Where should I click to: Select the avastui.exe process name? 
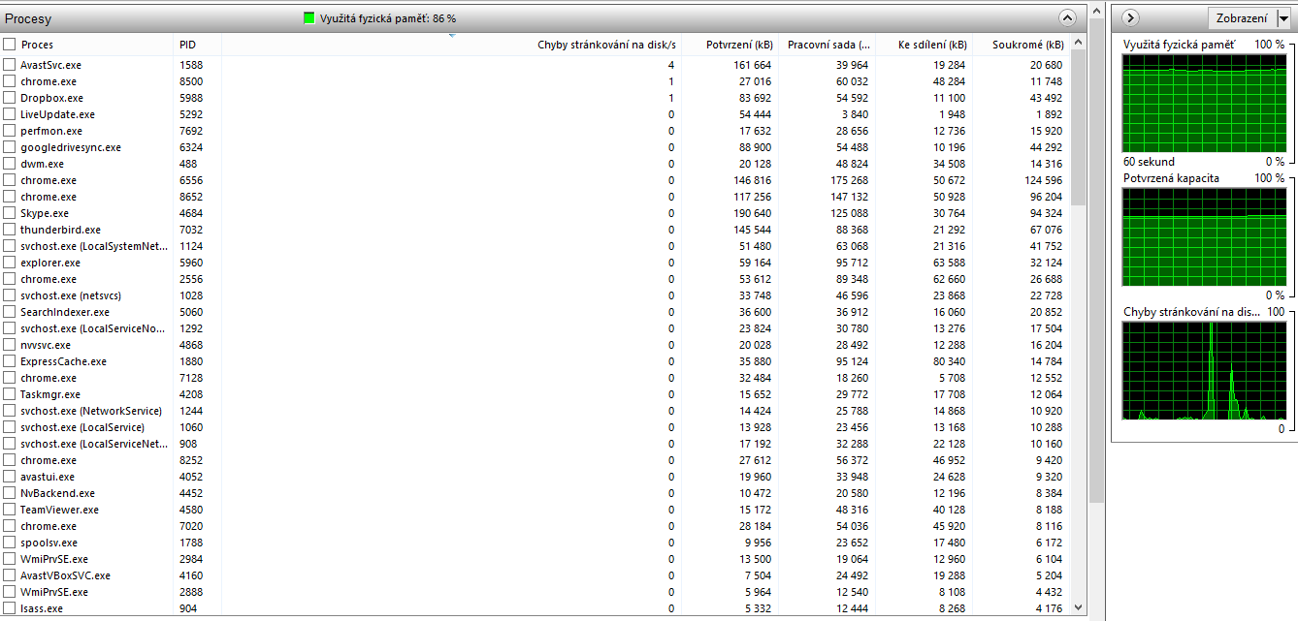(48, 477)
